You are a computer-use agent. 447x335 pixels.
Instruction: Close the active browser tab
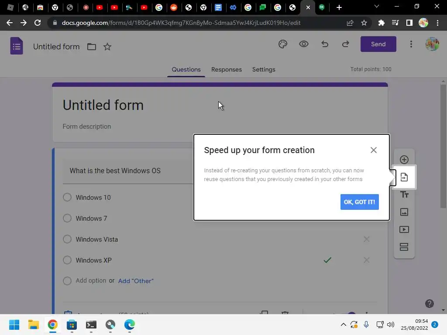point(308,7)
